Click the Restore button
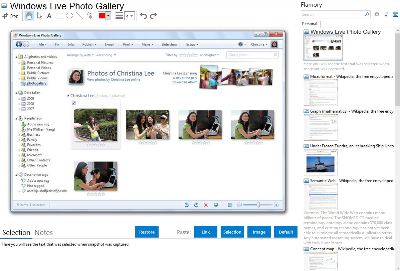Image resolution: width=400 pixels, height=271 pixels. pos(147,232)
